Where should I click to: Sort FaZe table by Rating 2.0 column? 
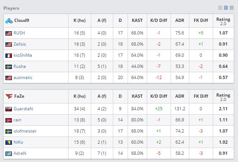[x=223, y=97]
